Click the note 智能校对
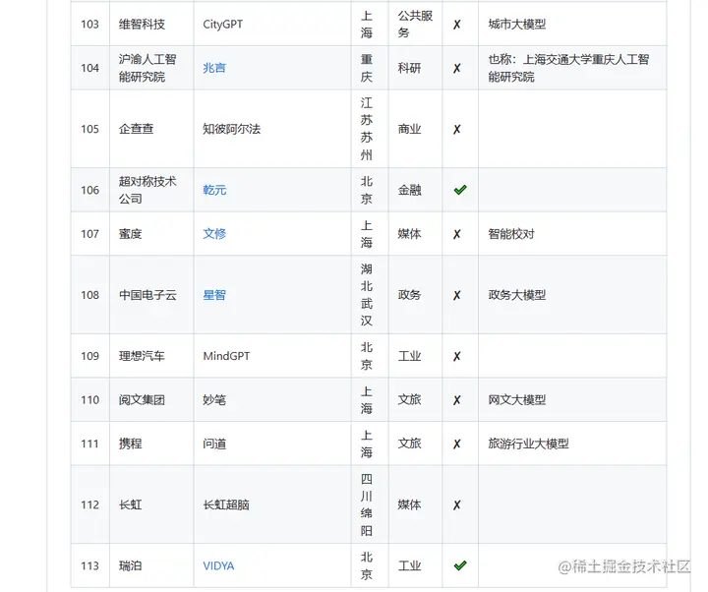This screenshot has width=708, height=592. 511,234
